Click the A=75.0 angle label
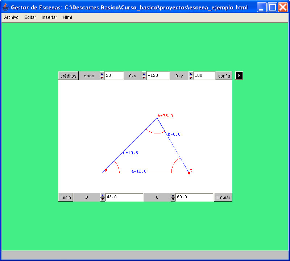 165,116
